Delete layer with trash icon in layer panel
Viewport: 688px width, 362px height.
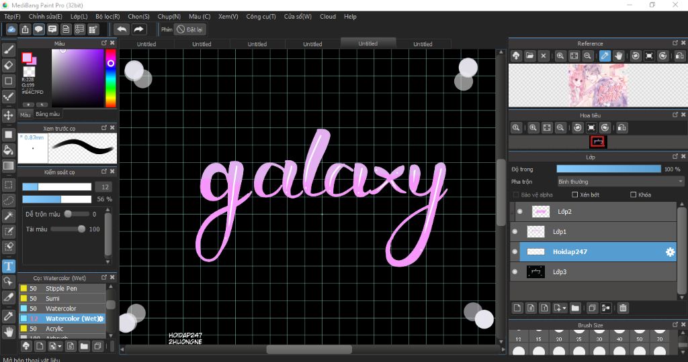point(623,308)
